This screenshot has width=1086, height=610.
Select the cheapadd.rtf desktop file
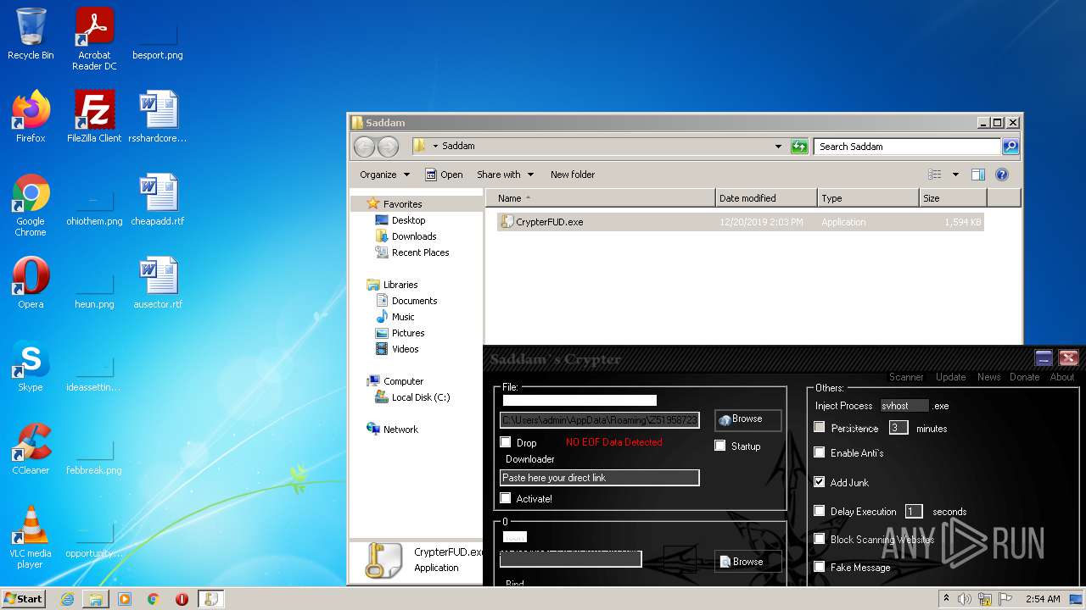coord(158,199)
